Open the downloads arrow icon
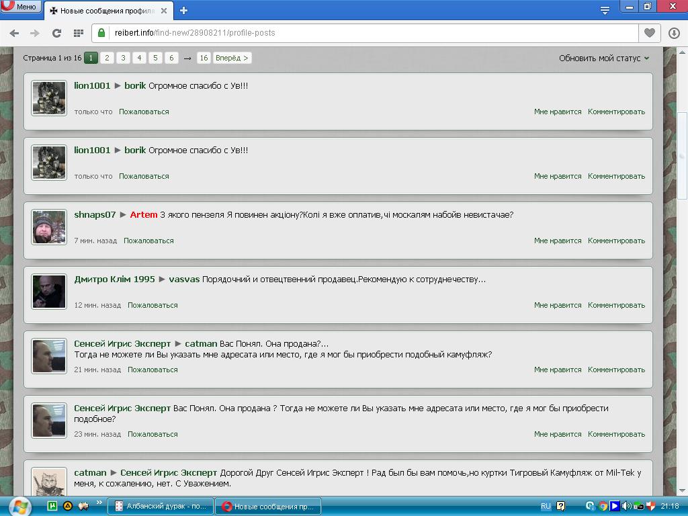Viewport: 688px width, 516px height. pos(674,33)
